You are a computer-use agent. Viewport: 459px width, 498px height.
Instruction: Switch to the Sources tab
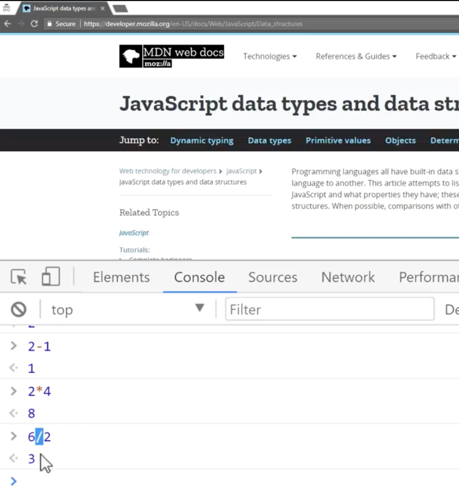click(273, 277)
